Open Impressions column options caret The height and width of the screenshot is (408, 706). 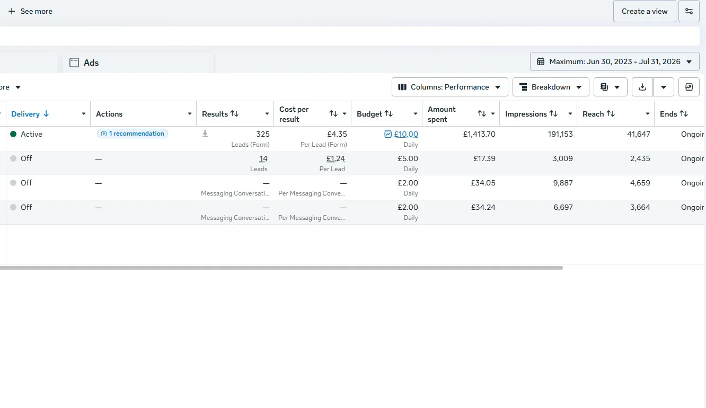(x=570, y=114)
